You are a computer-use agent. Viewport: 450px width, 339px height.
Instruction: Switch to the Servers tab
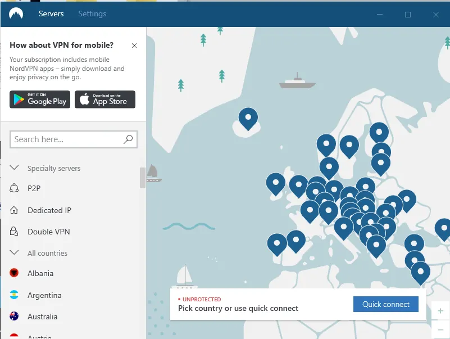tap(51, 14)
